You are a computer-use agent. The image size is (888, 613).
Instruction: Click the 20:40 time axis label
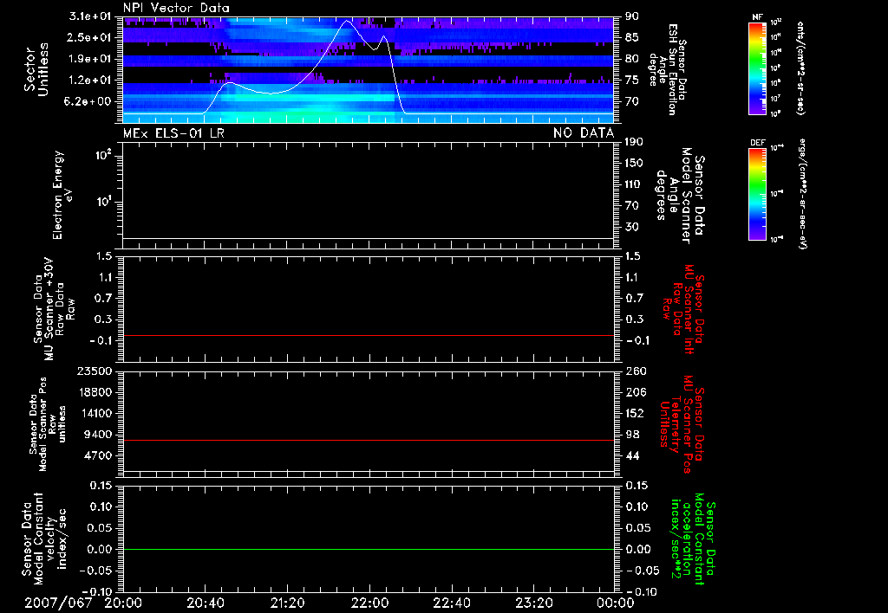(205, 603)
